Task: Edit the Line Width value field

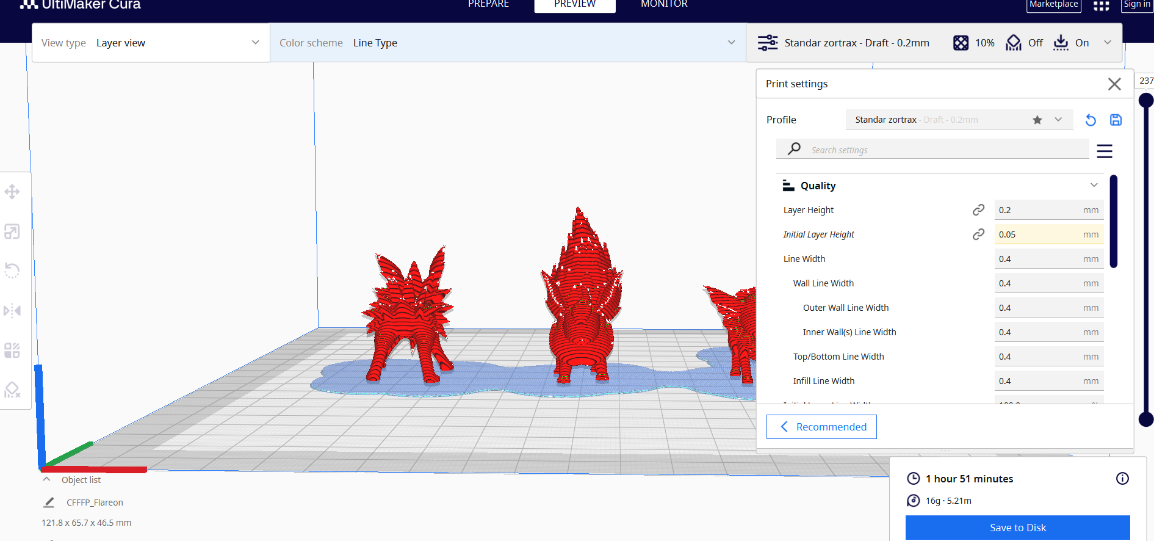Action: [x=1049, y=259]
